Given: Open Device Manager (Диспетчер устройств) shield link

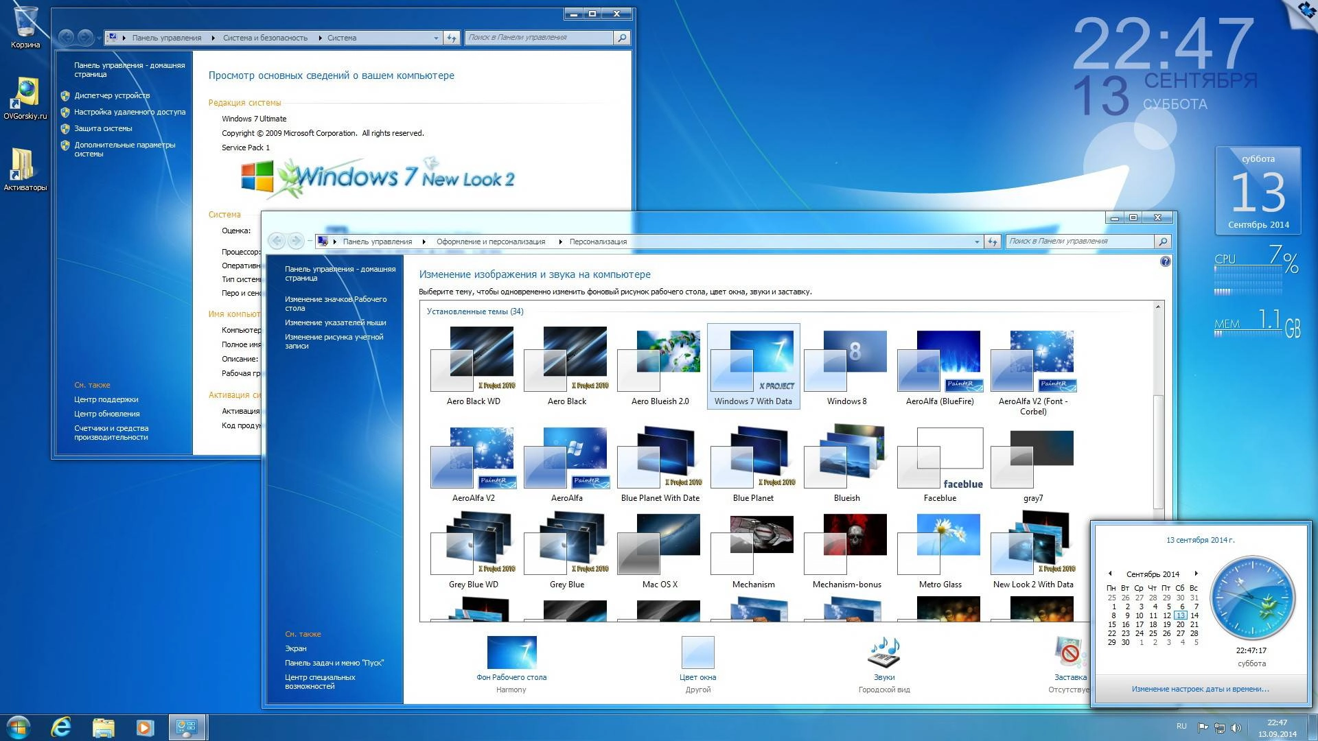Looking at the screenshot, I should pyautogui.click(x=111, y=95).
